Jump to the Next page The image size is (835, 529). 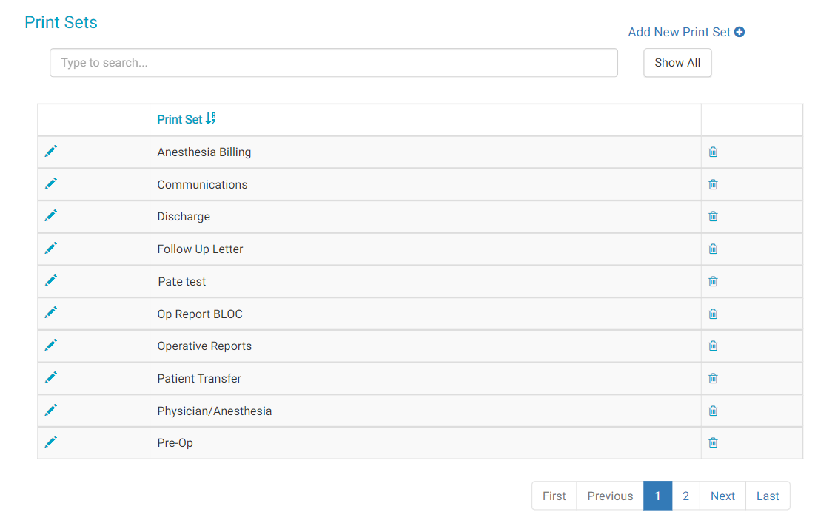[x=722, y=496]
